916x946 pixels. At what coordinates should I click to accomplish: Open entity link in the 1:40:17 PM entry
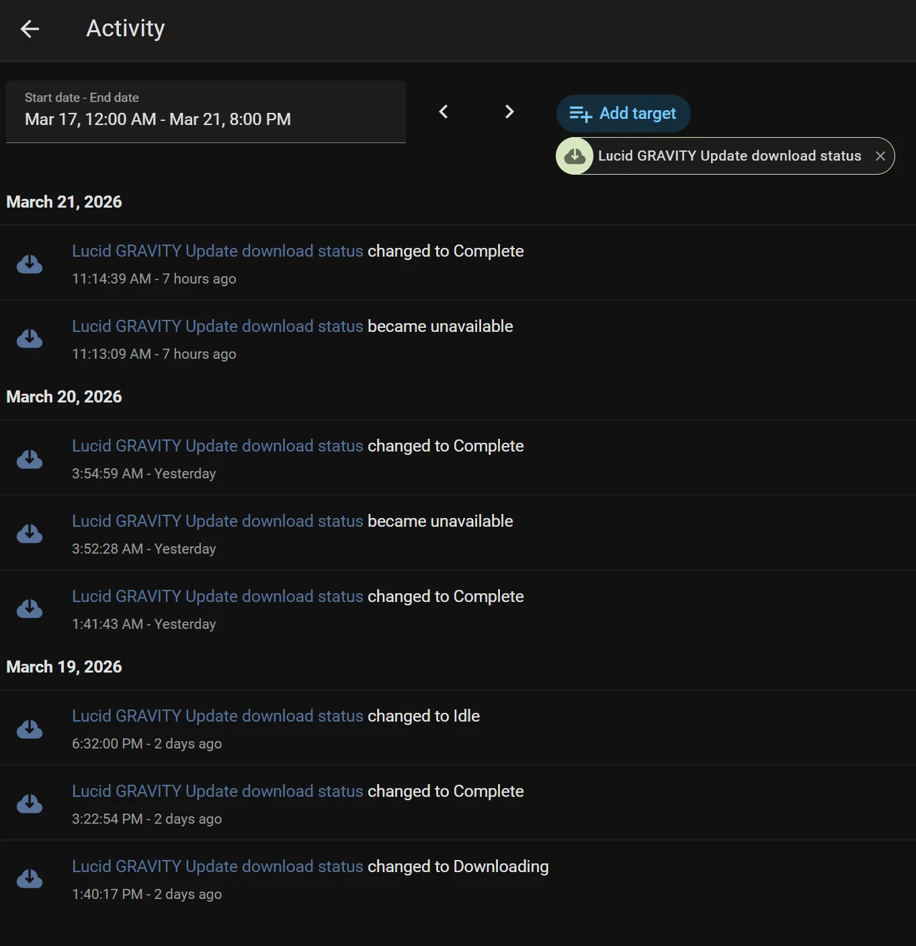[x=218, y=866]
